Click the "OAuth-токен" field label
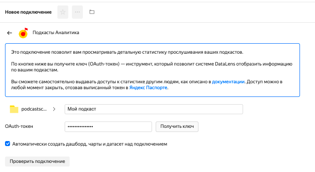The image size is (315, 172). click(19, 126)
